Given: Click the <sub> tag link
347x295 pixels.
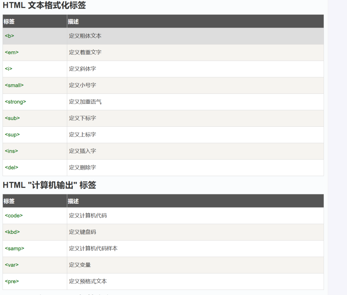Looking at the screenshot, I should click(12, 118).
